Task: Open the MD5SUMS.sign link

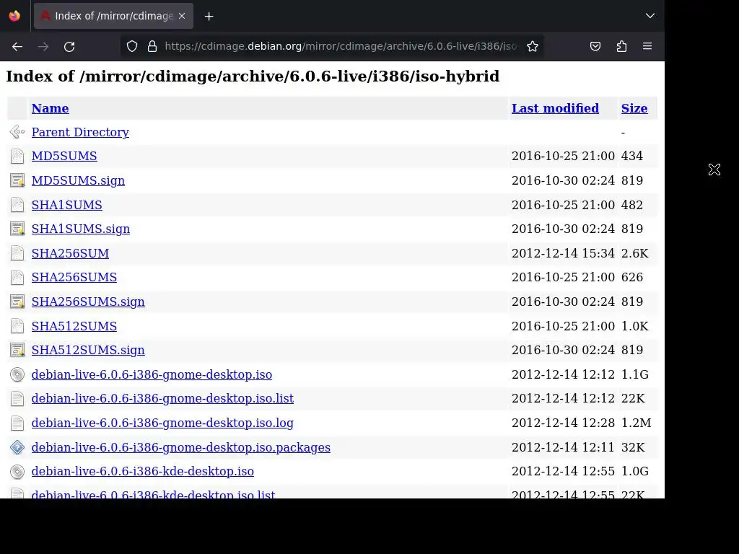Action: (78, 180)
